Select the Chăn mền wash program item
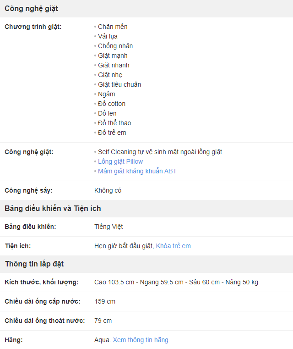 tap(113, 27)
